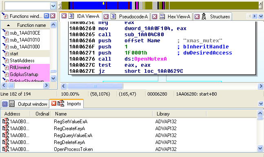Switch to the Hex View-A tab
This screenshot has width=264, height=157.
click(x=179, y=16)
